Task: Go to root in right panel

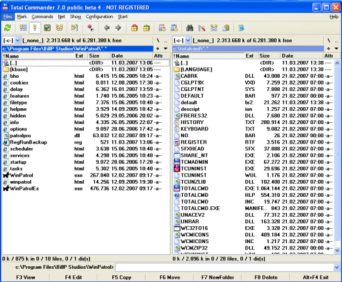Action: pyautogui.click(x=329, y=41)
